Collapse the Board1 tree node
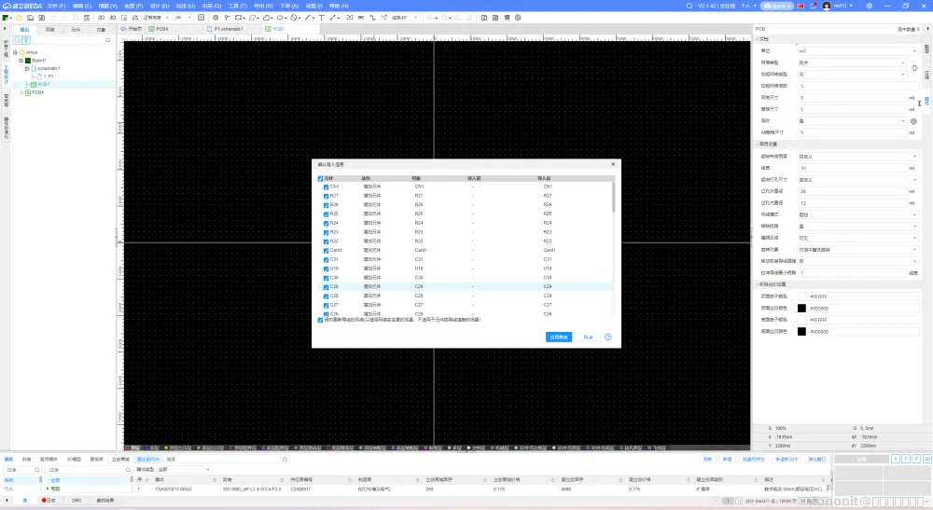This screenshot has width=933, height=510. tap(21, 61)
